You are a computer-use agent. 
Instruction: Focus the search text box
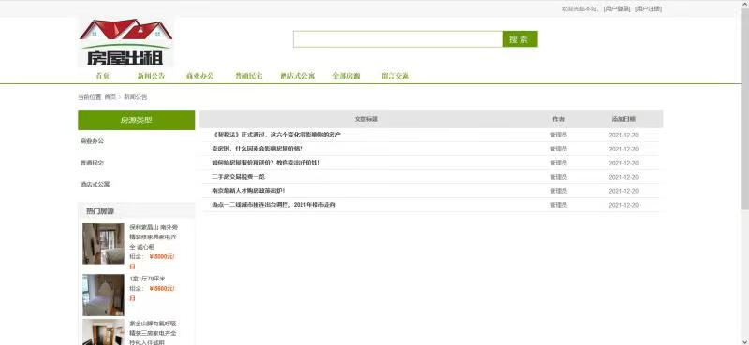(397, 39)
